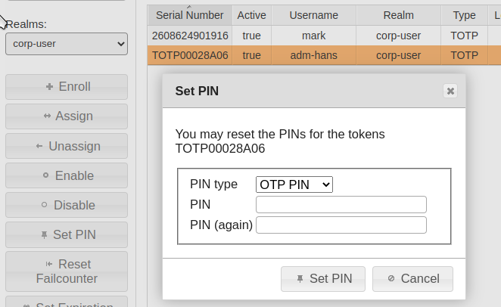The image size is (501, 307).
Task: Close the Set PIN dialog
Action: click(x=450, y=91)
